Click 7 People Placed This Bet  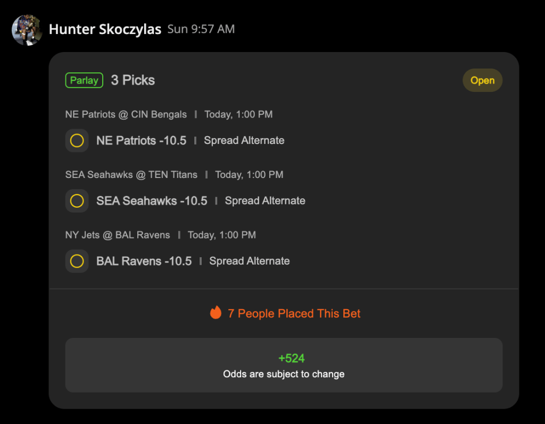click(x=294, y=313)
